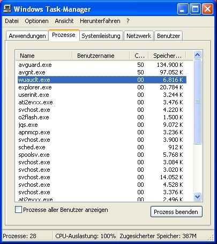Switch to the Systemleistung tab
The height and width of the screenshot is (244, 217).
pyautogui.click(x=101, y=36)
